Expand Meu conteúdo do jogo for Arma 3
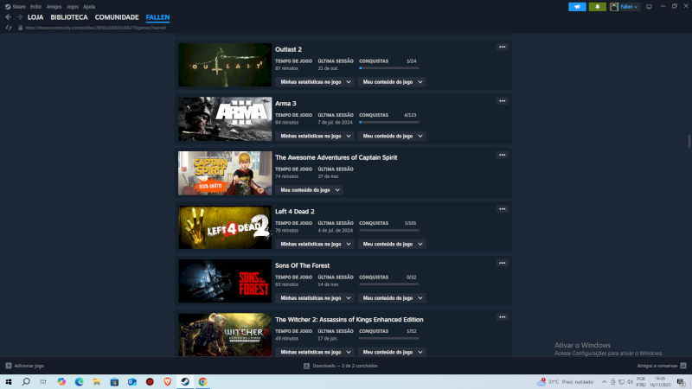The width and height of the screenshot is (692, 389). pos(392,136)
